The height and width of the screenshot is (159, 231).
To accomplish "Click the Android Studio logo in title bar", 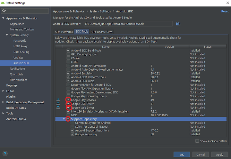I will tap(3, 3).
